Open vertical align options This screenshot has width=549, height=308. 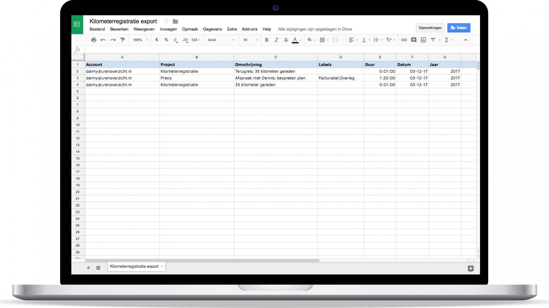[366, 40]
